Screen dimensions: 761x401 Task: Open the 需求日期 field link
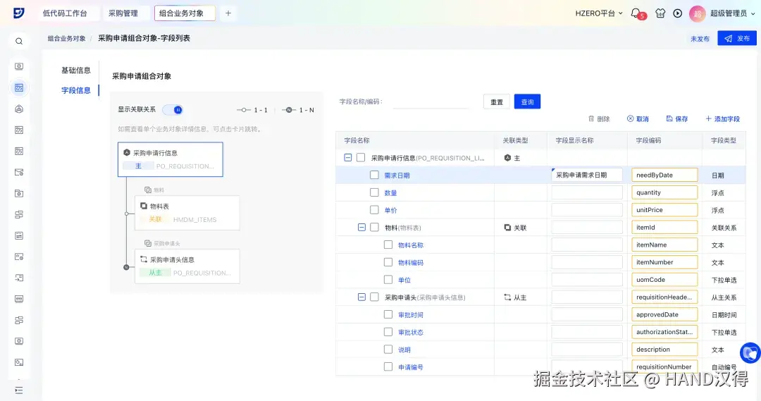tap(397, 175)
